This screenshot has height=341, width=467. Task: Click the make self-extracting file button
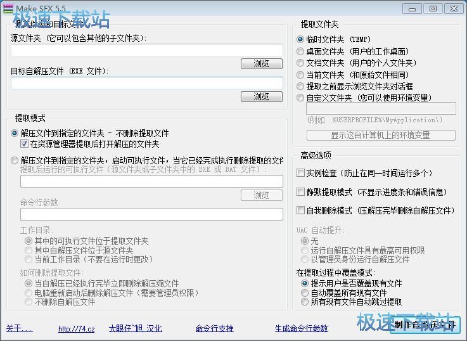[425, 325]
